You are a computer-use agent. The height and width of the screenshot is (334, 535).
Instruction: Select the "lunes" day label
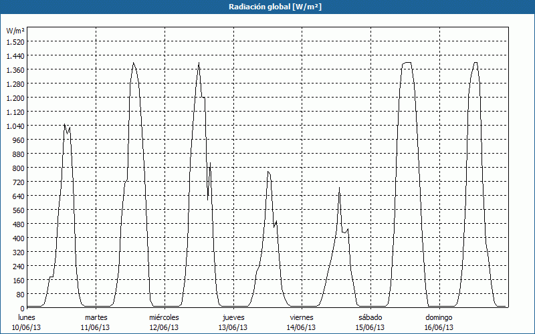click(27, 317)
